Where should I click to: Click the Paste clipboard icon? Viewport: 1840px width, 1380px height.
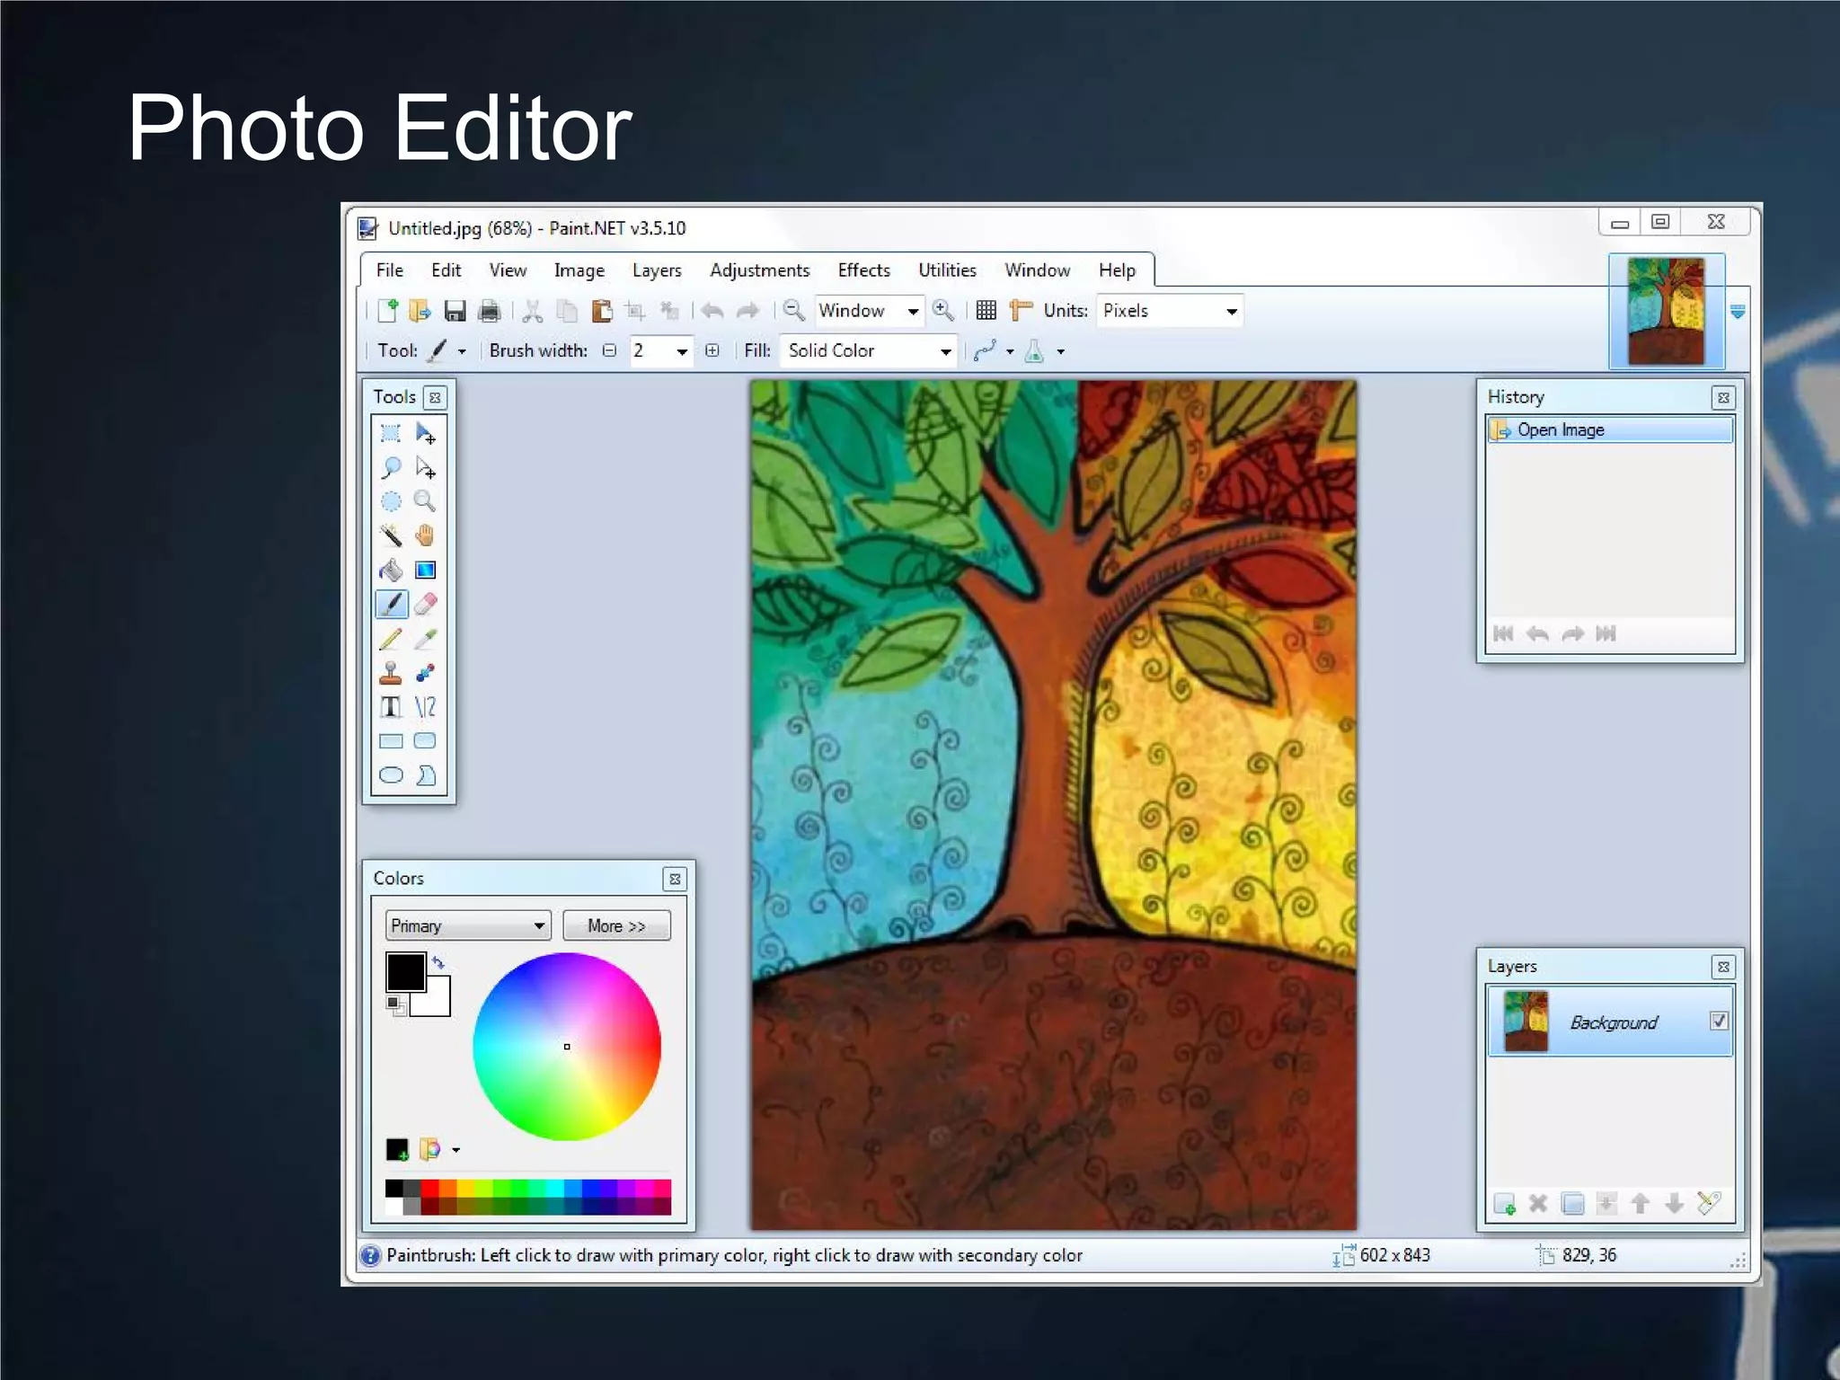[x=602, y=311]
